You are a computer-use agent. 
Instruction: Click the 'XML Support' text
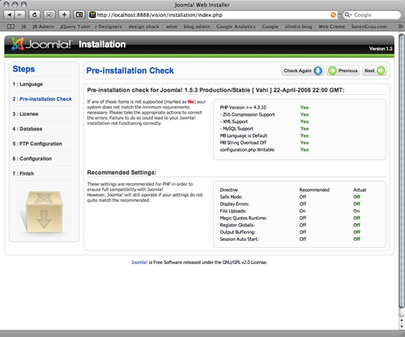234,122
